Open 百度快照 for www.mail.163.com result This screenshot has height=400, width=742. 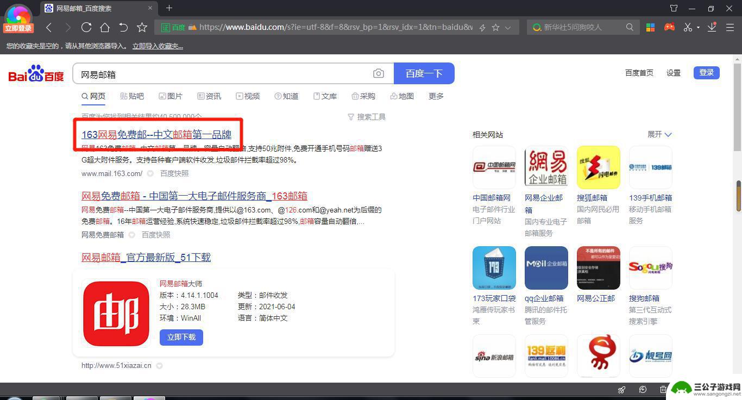[x=174, y=173]
